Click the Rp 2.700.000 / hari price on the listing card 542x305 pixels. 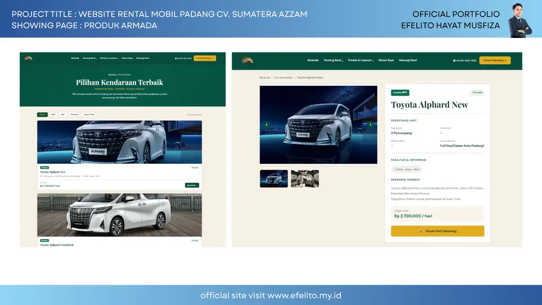(x=50, y=186)
